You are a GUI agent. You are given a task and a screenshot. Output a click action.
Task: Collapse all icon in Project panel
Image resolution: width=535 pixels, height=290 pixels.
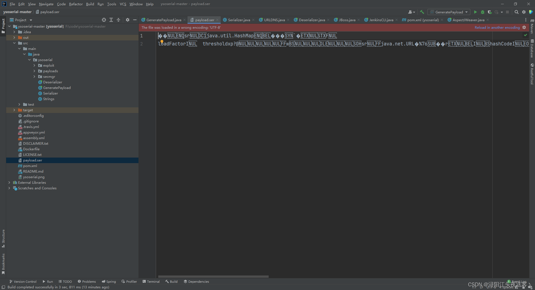click(118, 20)
